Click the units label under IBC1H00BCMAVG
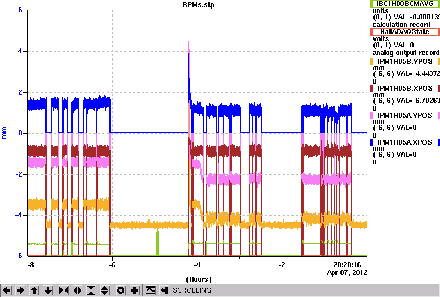Viewport: 440px width, 297px height. point(381,11)
